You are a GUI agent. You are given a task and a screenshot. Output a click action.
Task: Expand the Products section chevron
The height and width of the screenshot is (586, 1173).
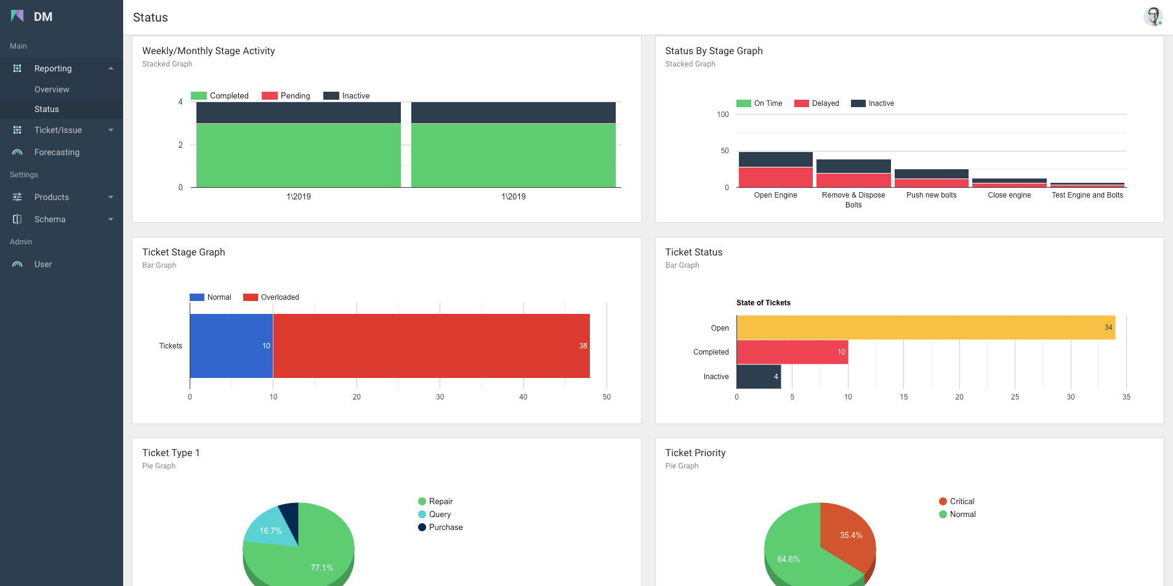[x=111, y=197]
